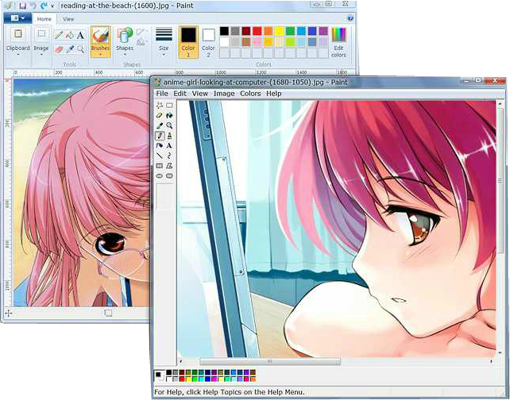Pick the purple swatch in ribbon Colors palette
510x400 pixels.
(x=323, y=31)
